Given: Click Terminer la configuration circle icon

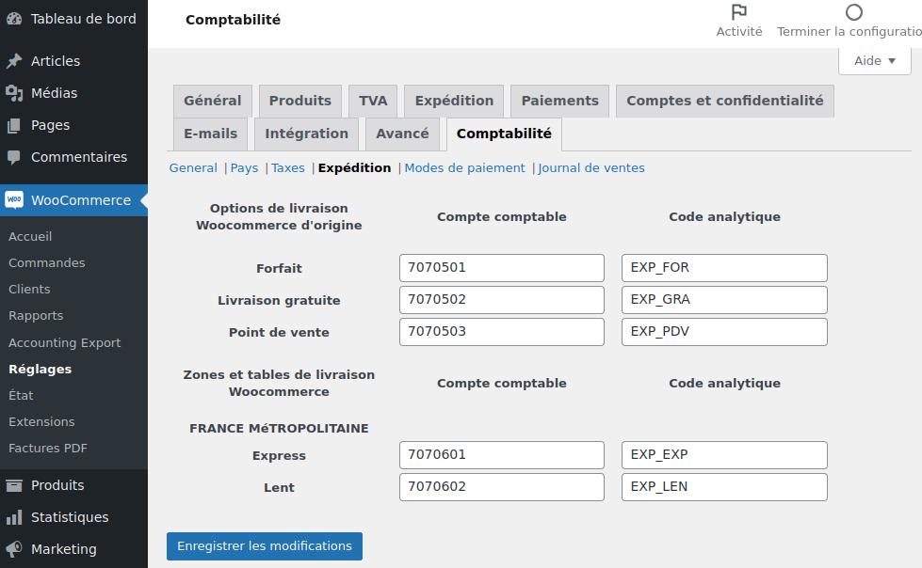Looking at the screenshot, I should pyautogui.click(x=854, y=12).
